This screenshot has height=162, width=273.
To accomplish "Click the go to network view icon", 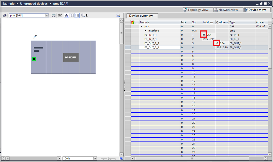I will (x=5, y=15).
